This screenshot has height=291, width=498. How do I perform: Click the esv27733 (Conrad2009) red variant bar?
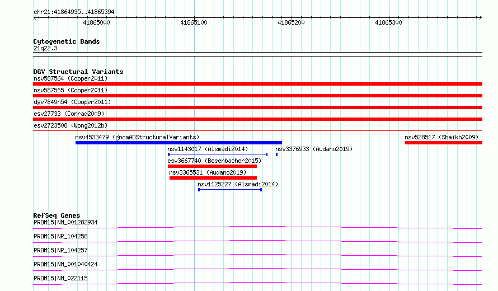(257, 119)
